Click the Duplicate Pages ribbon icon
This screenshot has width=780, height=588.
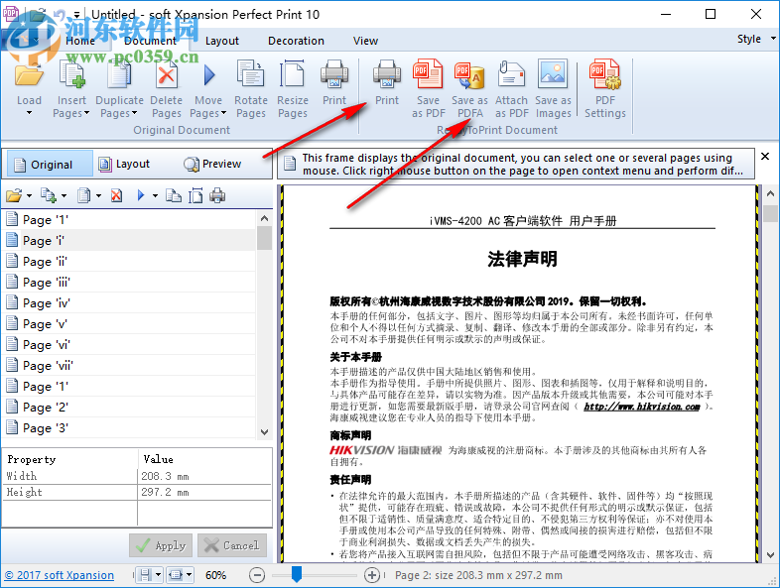(x=119, y=75)
